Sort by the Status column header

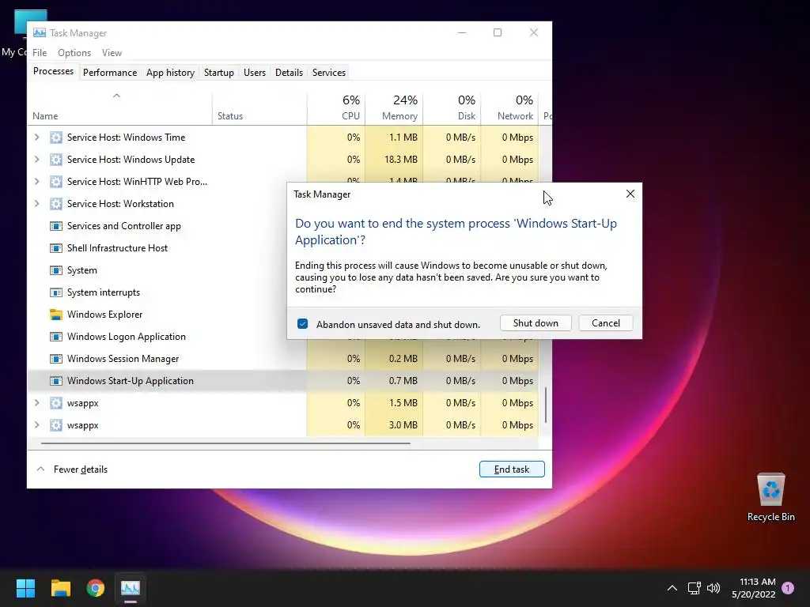pyautogui.click(x=259, y=108)
